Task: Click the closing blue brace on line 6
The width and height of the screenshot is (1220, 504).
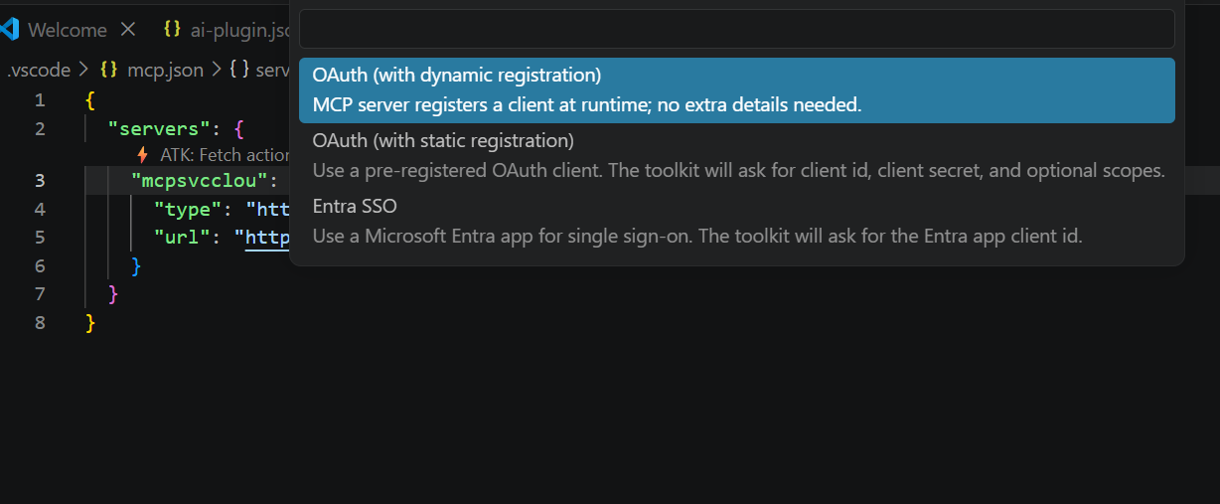Action: coord(136,265)
